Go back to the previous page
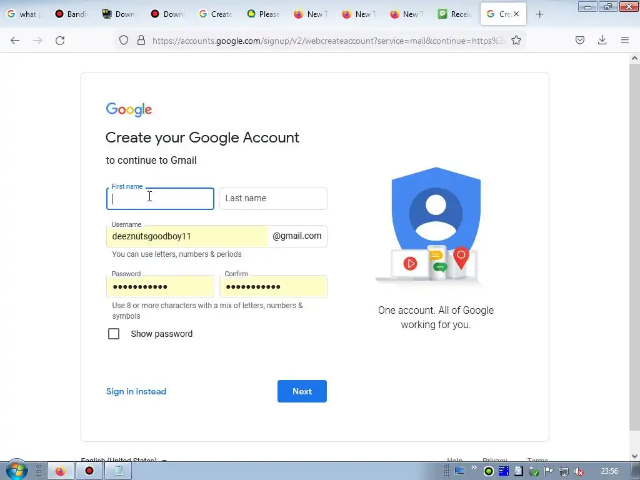Image resolution: width=640 pixels, height=480 pixels. click(x=15, y=41)
